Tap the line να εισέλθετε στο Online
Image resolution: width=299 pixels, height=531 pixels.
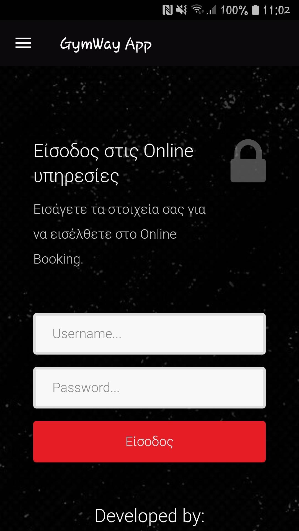pyautogui.click(x=105, y=234)
